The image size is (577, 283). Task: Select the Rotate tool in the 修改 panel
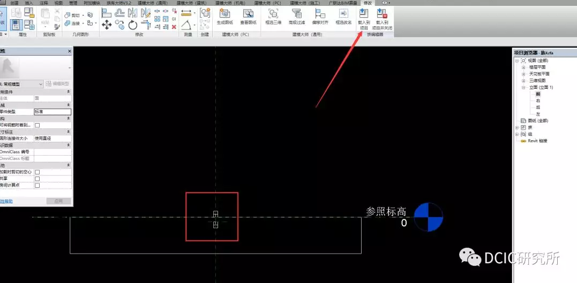click(132, 25)
